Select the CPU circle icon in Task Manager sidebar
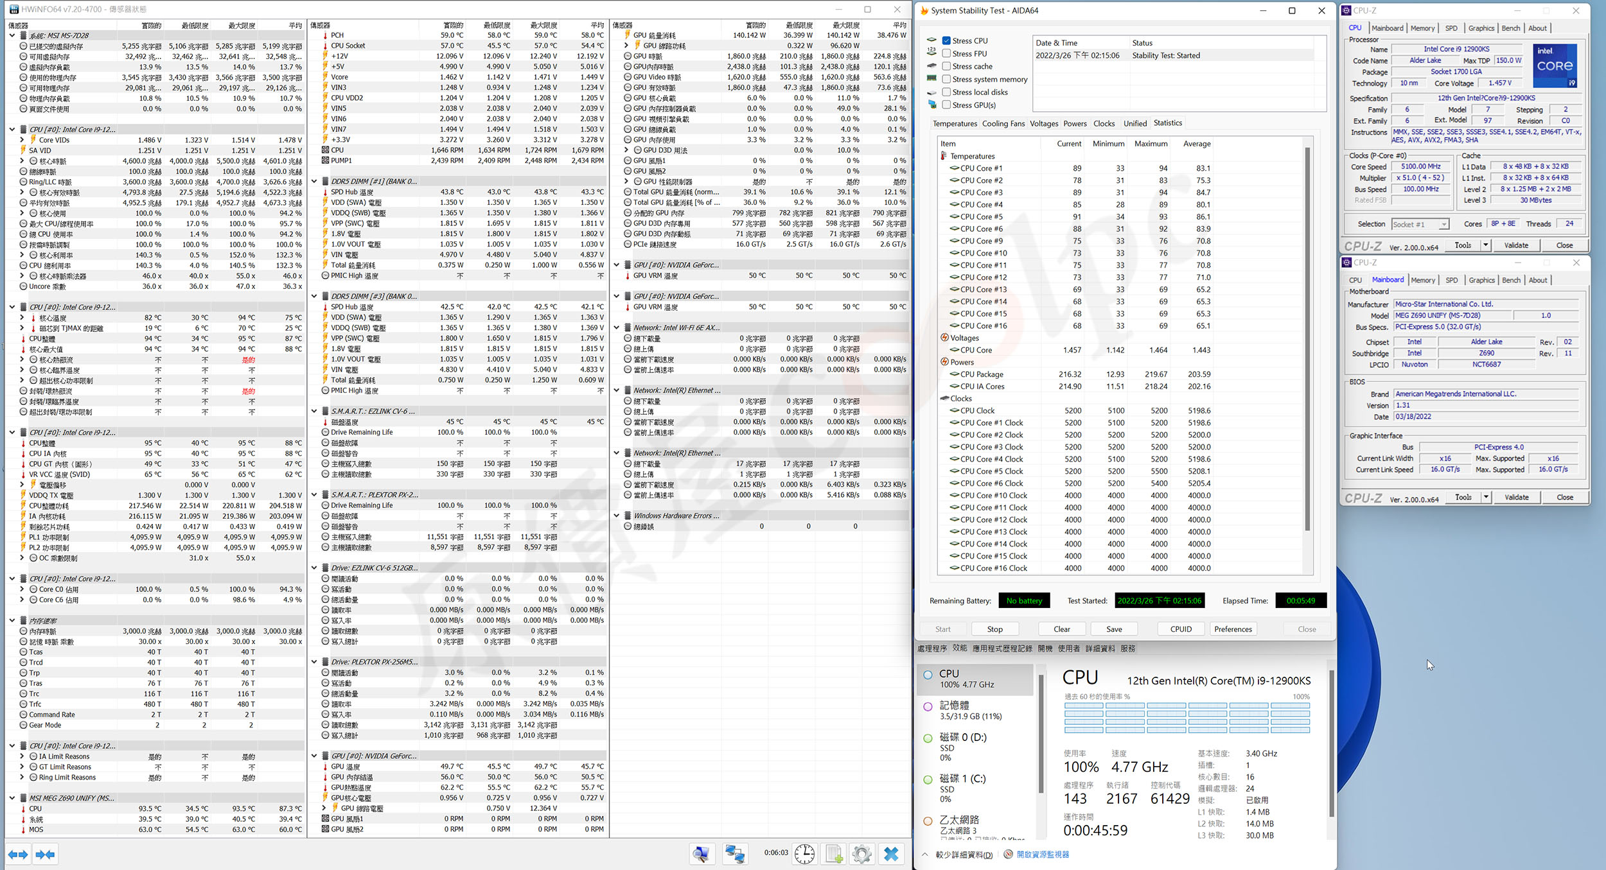 point(928,675)
